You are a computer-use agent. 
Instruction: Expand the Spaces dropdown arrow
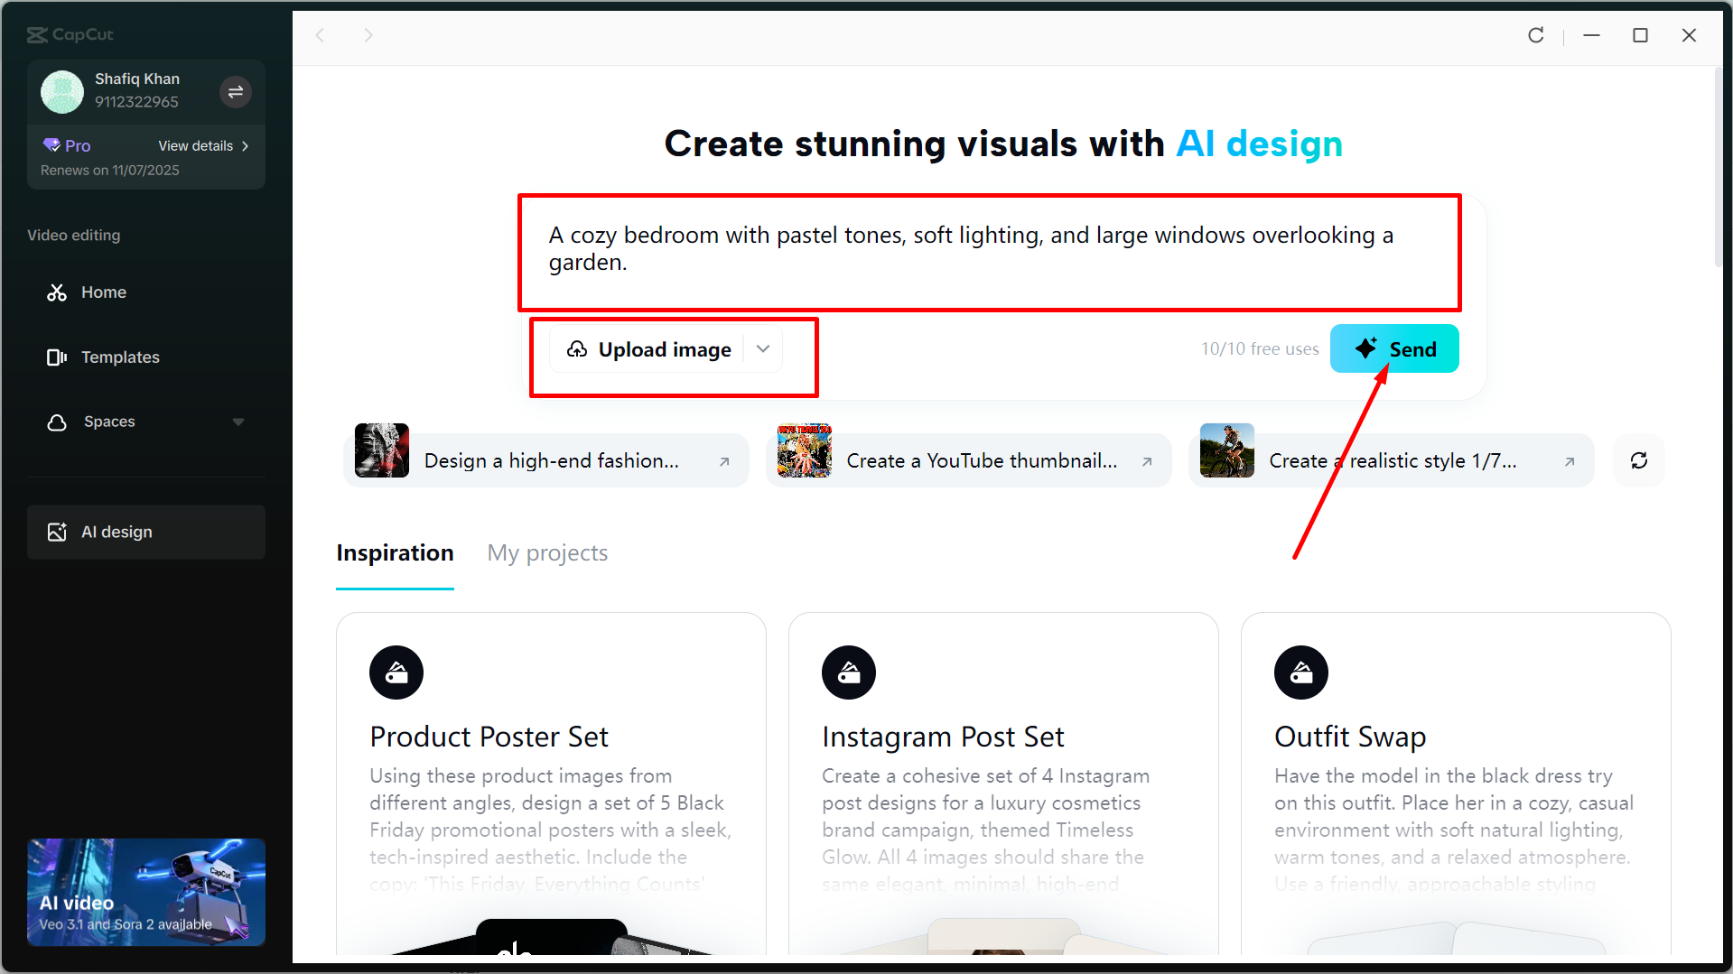click(238, 422)
